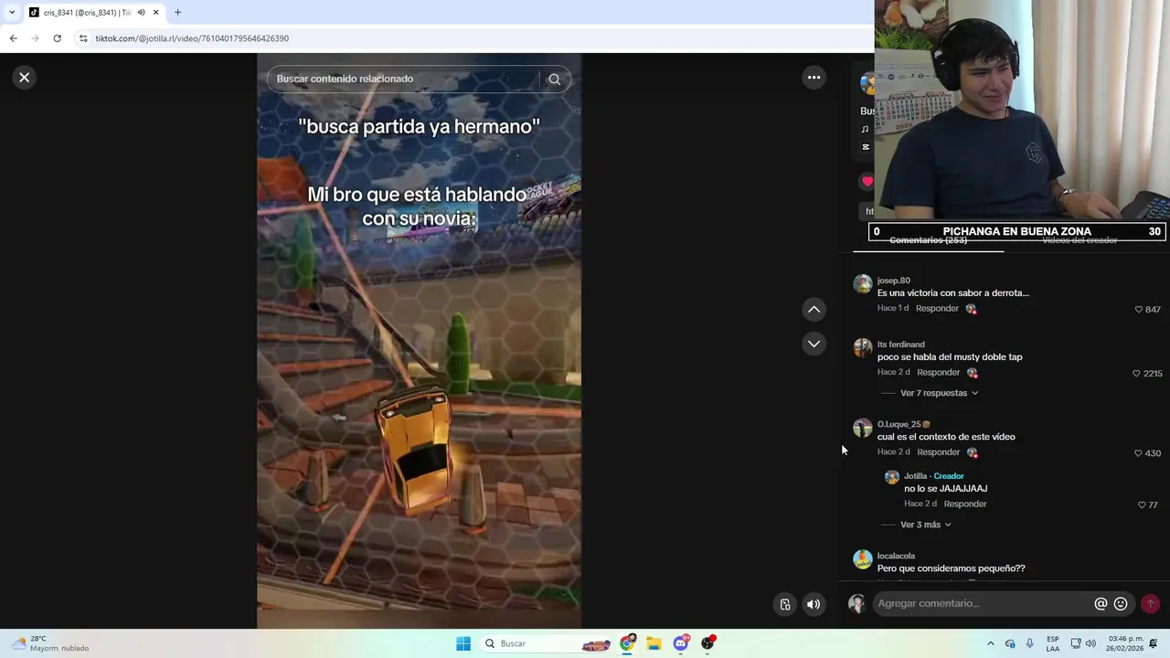
Task: Switch to the Videos del creador tab
Action: click(1080, 240)
